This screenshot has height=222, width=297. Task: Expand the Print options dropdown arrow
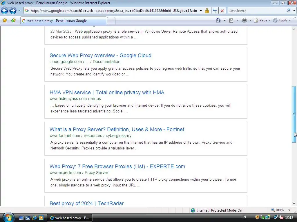[250, 20]
